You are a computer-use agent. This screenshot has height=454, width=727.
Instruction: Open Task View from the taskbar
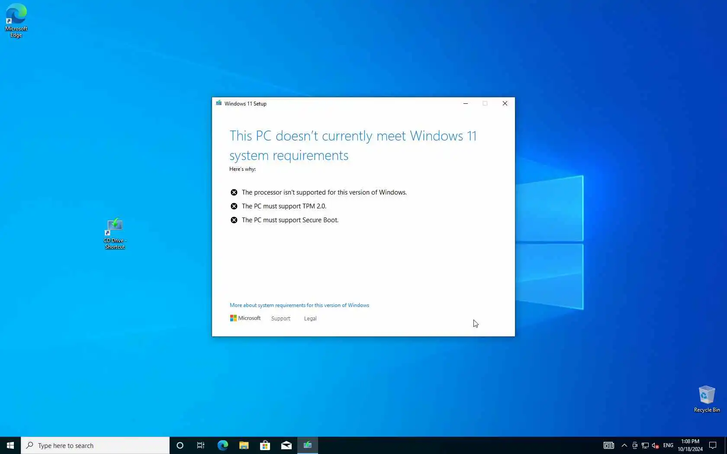tap(201, 445)
